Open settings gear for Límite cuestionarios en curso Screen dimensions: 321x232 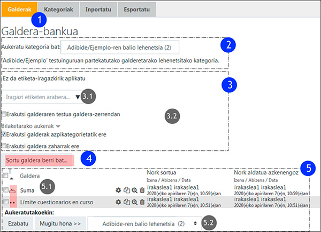pyautogui.click(x=118, y=202)
